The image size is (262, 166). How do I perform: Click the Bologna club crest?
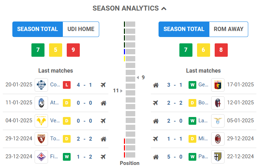(x=218, y=103)
